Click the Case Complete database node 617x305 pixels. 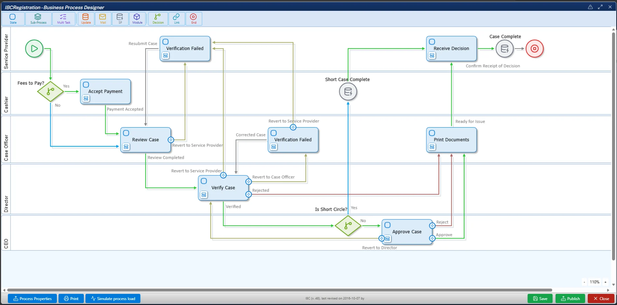[505, 49]
